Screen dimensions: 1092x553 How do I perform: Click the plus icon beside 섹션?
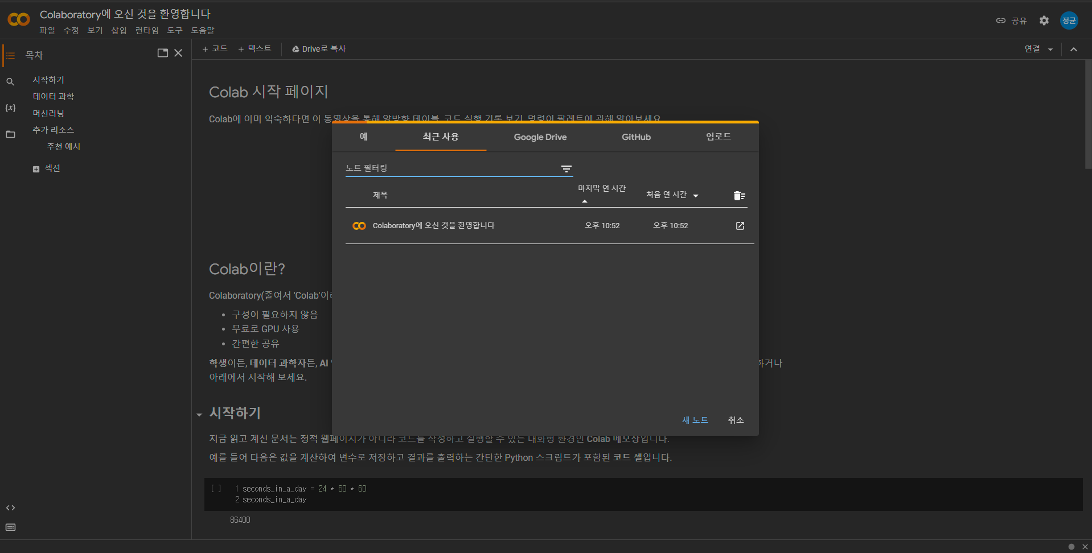coord(36,169)
